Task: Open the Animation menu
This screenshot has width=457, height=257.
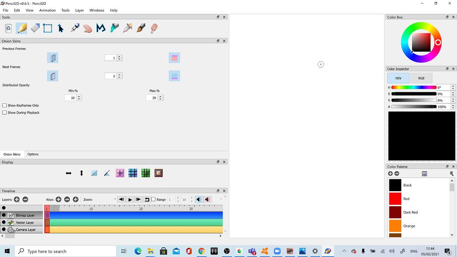Action: coord(47,10)
